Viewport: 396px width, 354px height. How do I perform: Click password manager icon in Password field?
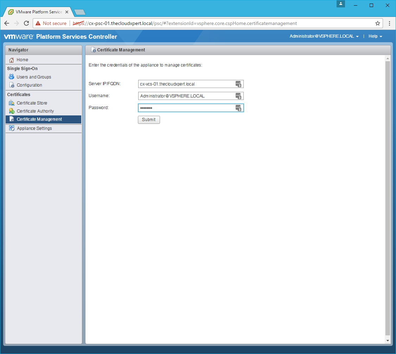(x=238, y=108)
